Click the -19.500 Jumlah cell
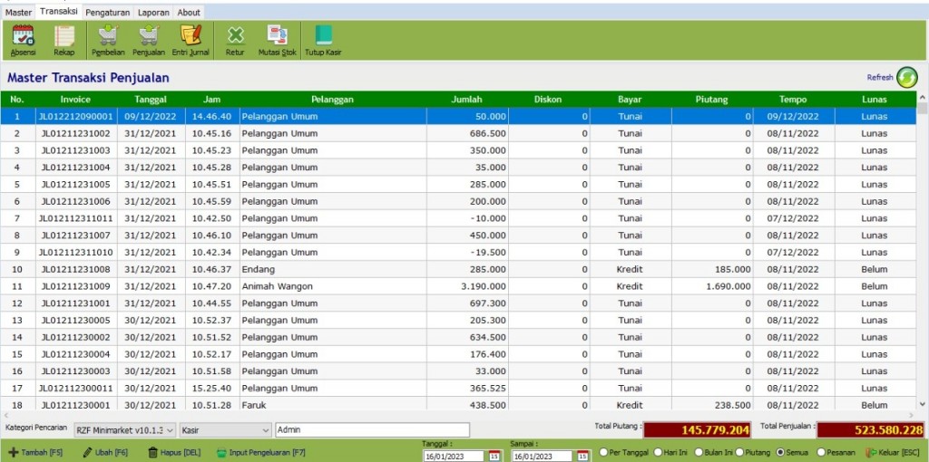929x462 pixels. click(467, 252)
